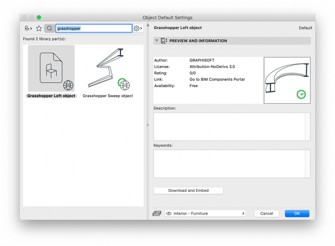
Task: Confirm with the OK button
Action: click(297, 213)
